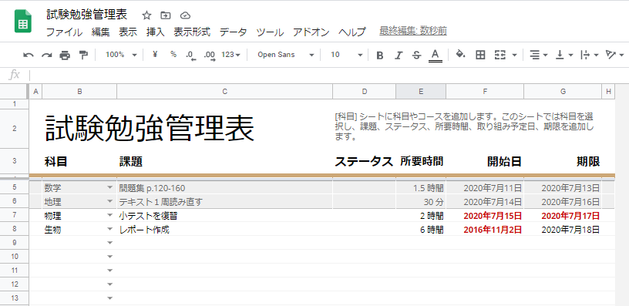Viewport: 629px width, 306px height.
Task: Select column E header
Action: [421, 92]
